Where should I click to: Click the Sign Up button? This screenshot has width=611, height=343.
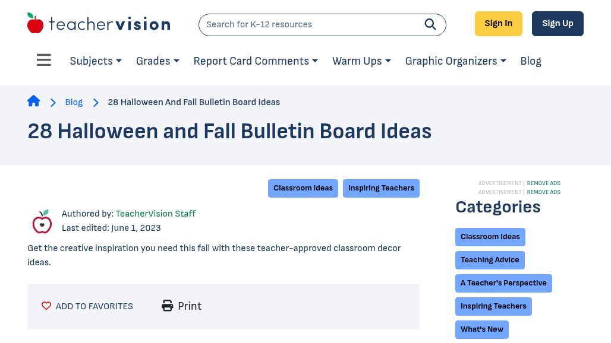558,24
